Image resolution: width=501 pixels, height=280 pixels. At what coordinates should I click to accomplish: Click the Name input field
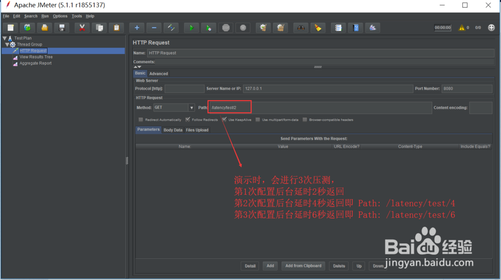[x=321, y=53]
